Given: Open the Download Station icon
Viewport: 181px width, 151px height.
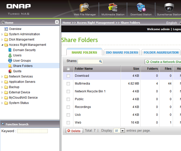Looking at the screenshot, I should click(141, 8).
